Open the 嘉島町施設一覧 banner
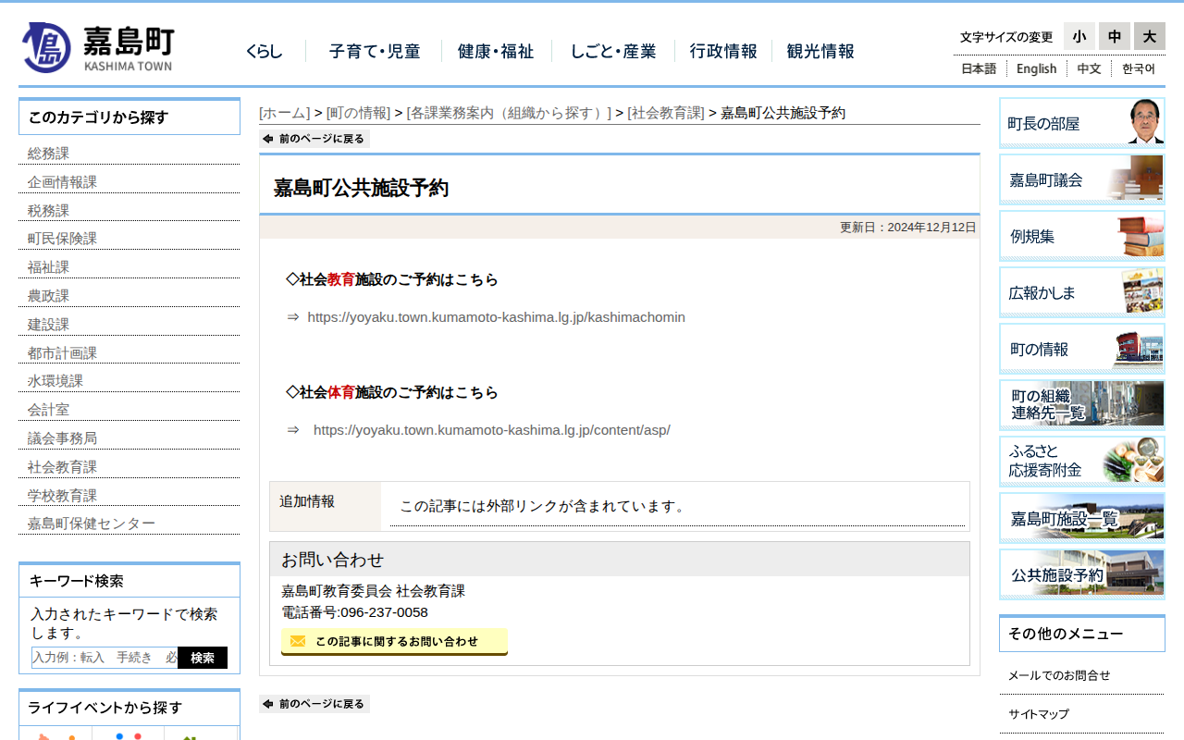This screenshot has width=1184, height=740. [x=1080, y=517]
